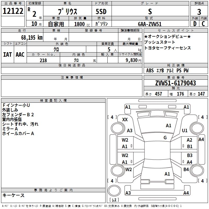The height and width of the screenshot is (209, 209).
Task: Click the overall grade score 3
Action: [199, 12]
